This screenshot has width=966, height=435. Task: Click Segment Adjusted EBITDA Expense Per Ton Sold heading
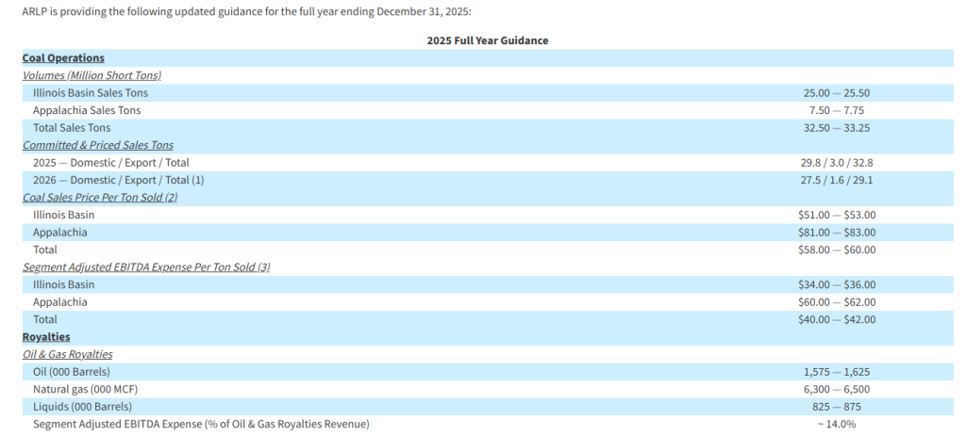point(146,267)
